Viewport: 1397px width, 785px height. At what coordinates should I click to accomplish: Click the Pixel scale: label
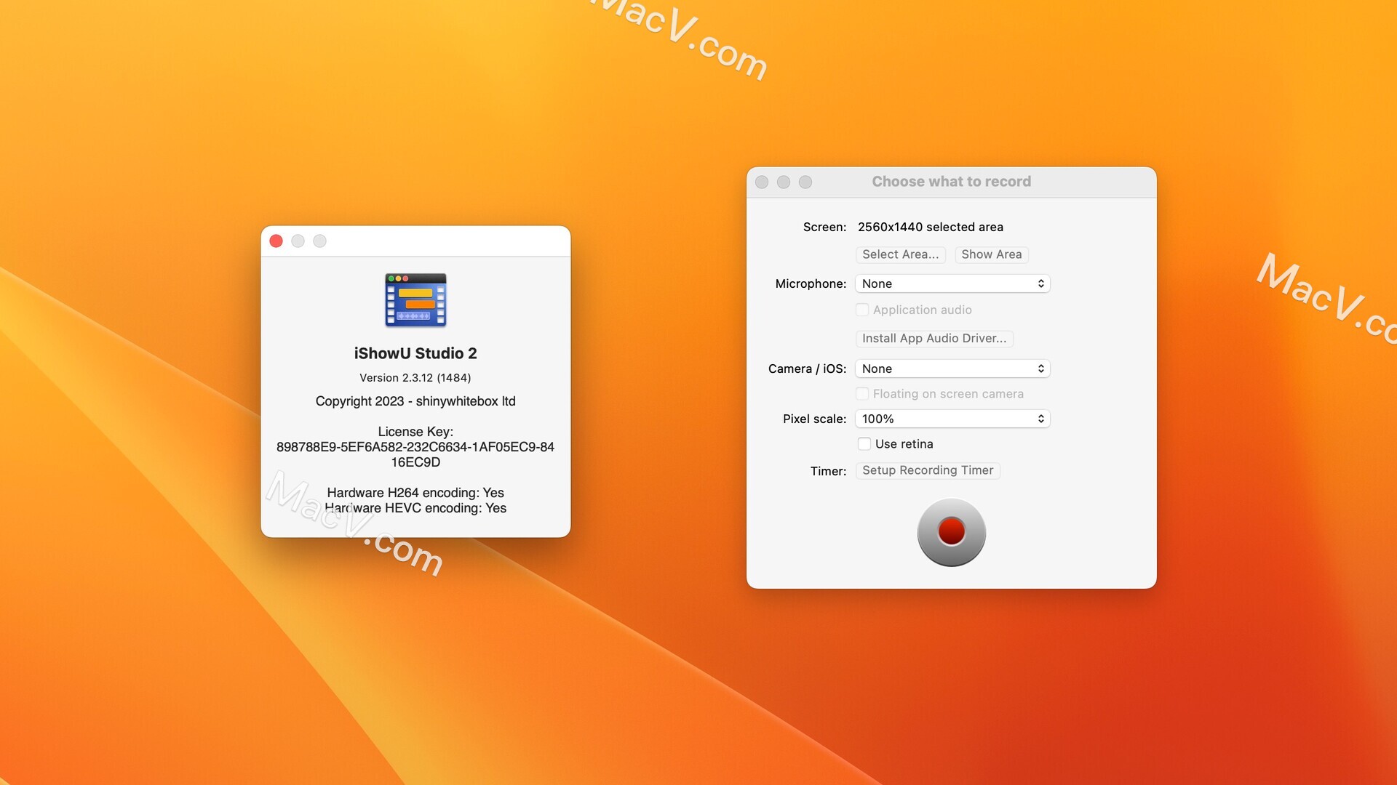coord(814,419)
